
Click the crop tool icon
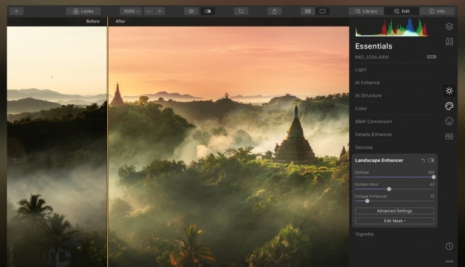(x=241, y=11)
